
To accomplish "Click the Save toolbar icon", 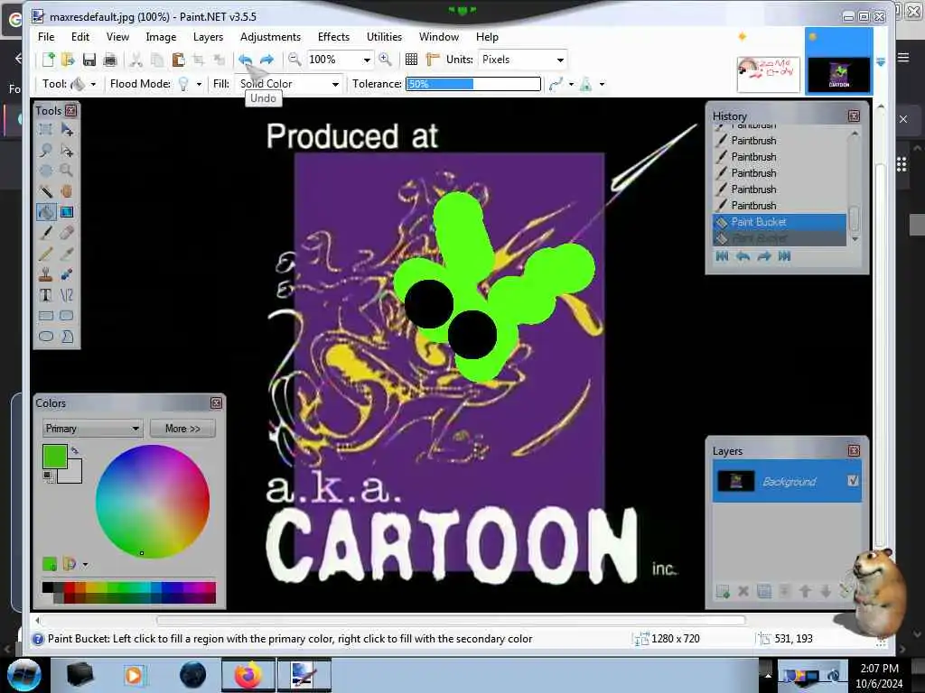I will tap(89, 60).
